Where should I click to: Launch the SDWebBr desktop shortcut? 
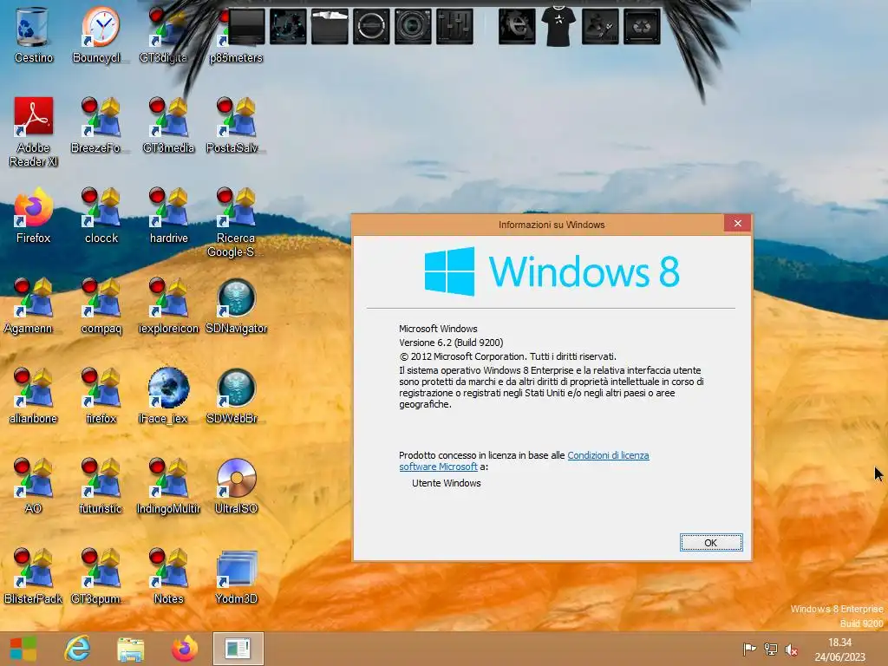click(x=236, y=395)
